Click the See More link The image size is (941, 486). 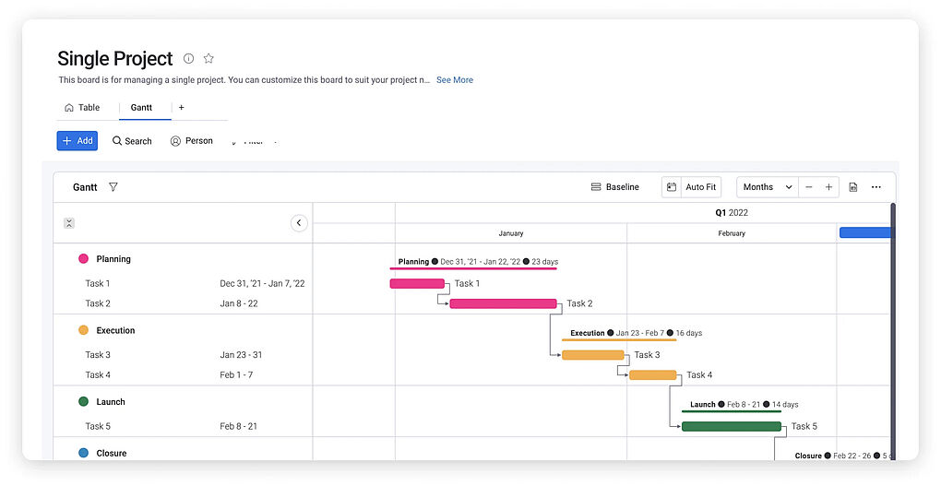click(x=455, y=80)
